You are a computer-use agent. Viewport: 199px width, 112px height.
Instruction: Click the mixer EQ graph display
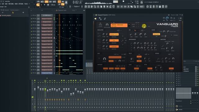(x=183, y=93)
